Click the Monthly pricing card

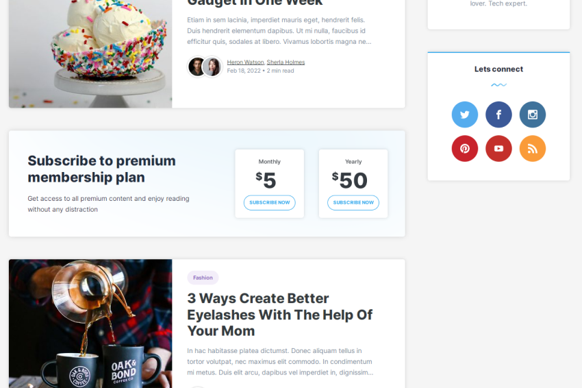(x=270, y=184)
